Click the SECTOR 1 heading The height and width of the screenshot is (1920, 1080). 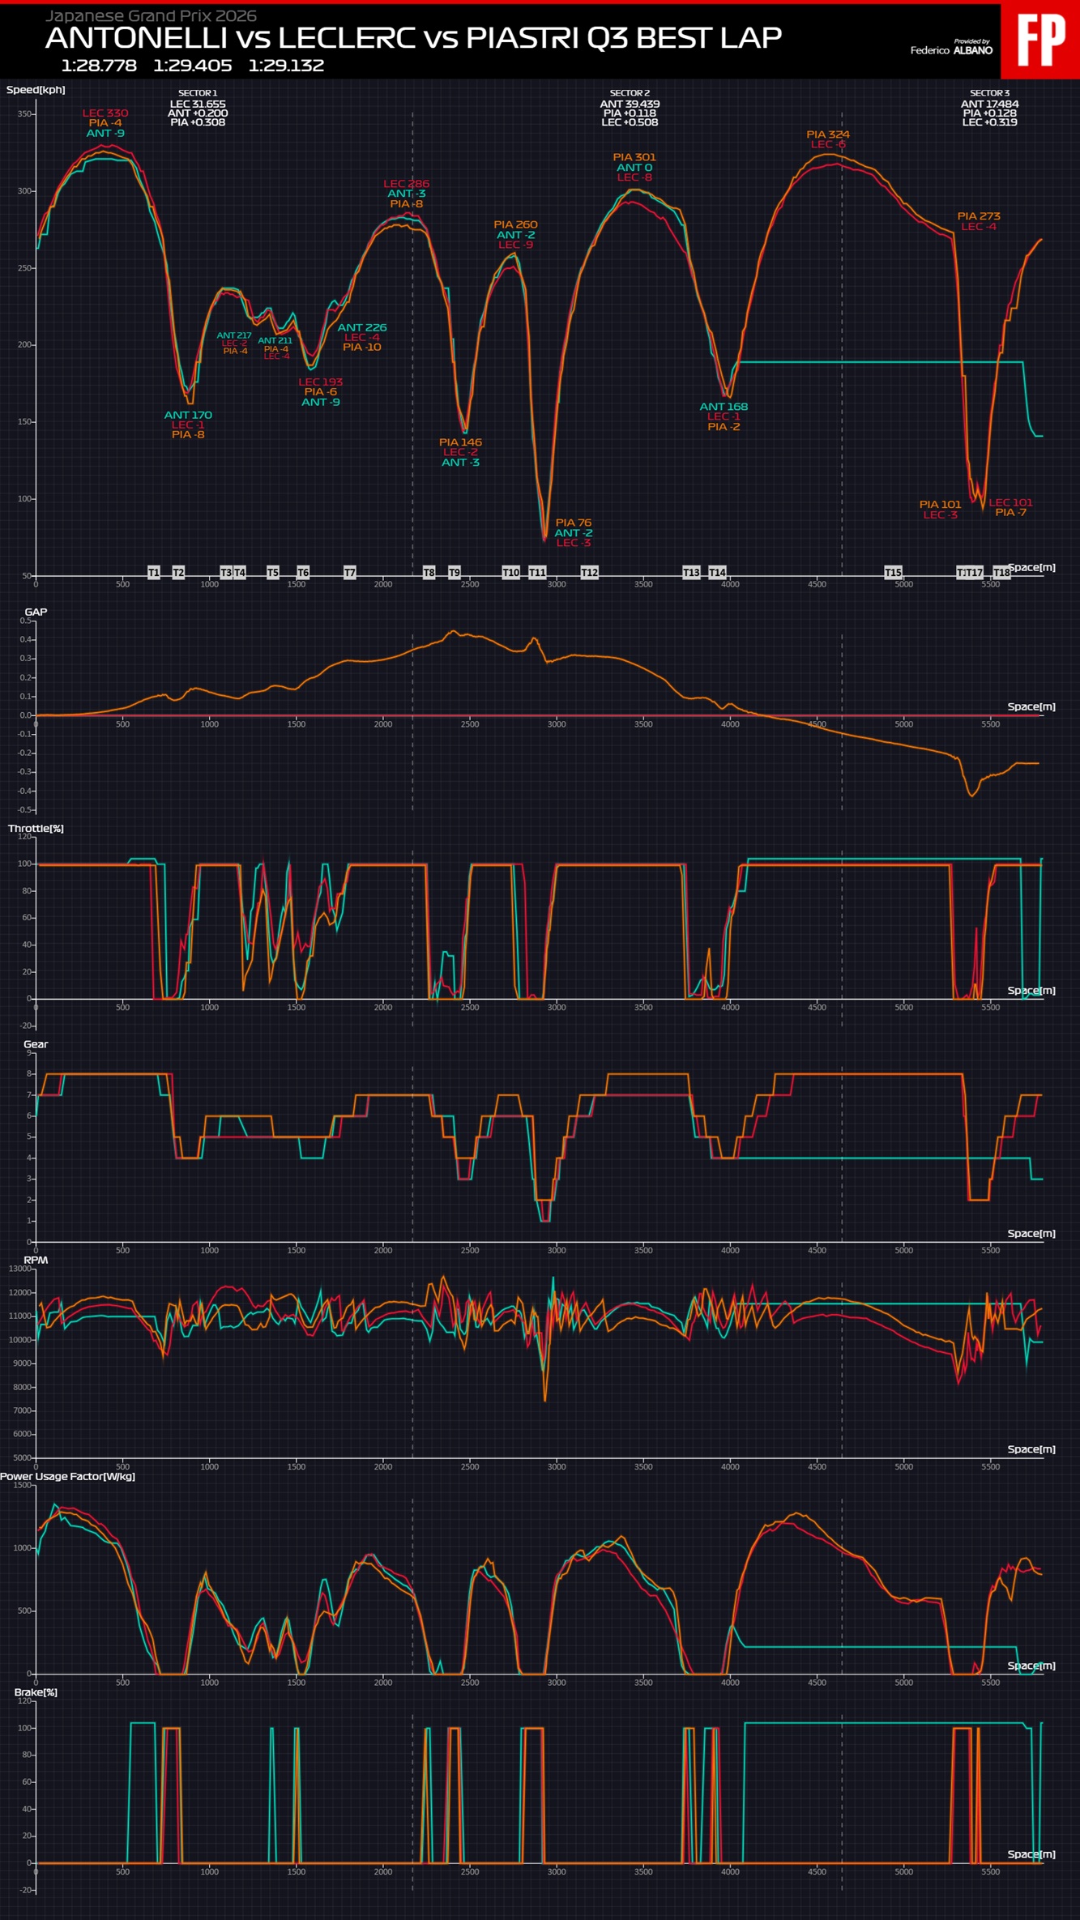198,93
